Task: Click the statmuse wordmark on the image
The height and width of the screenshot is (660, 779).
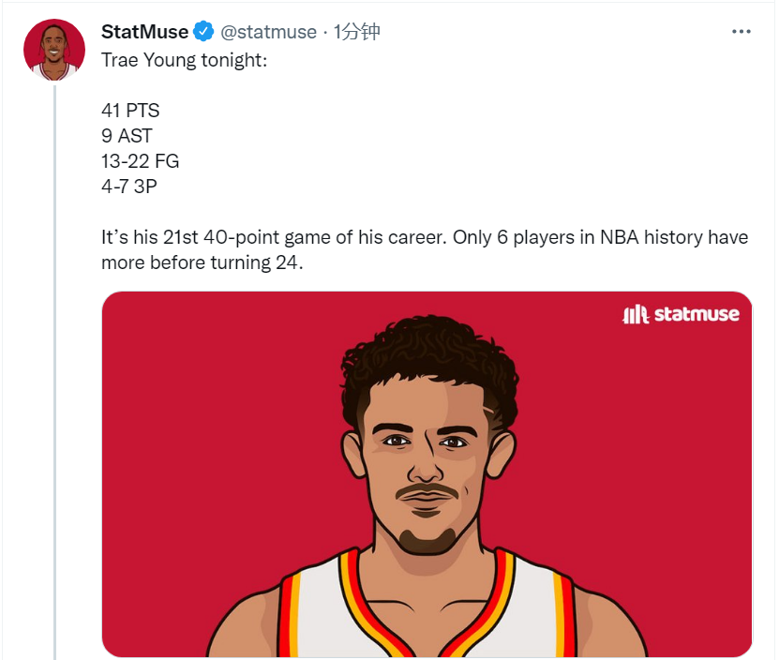Action: pyautogui.click(x=697, y=315)
